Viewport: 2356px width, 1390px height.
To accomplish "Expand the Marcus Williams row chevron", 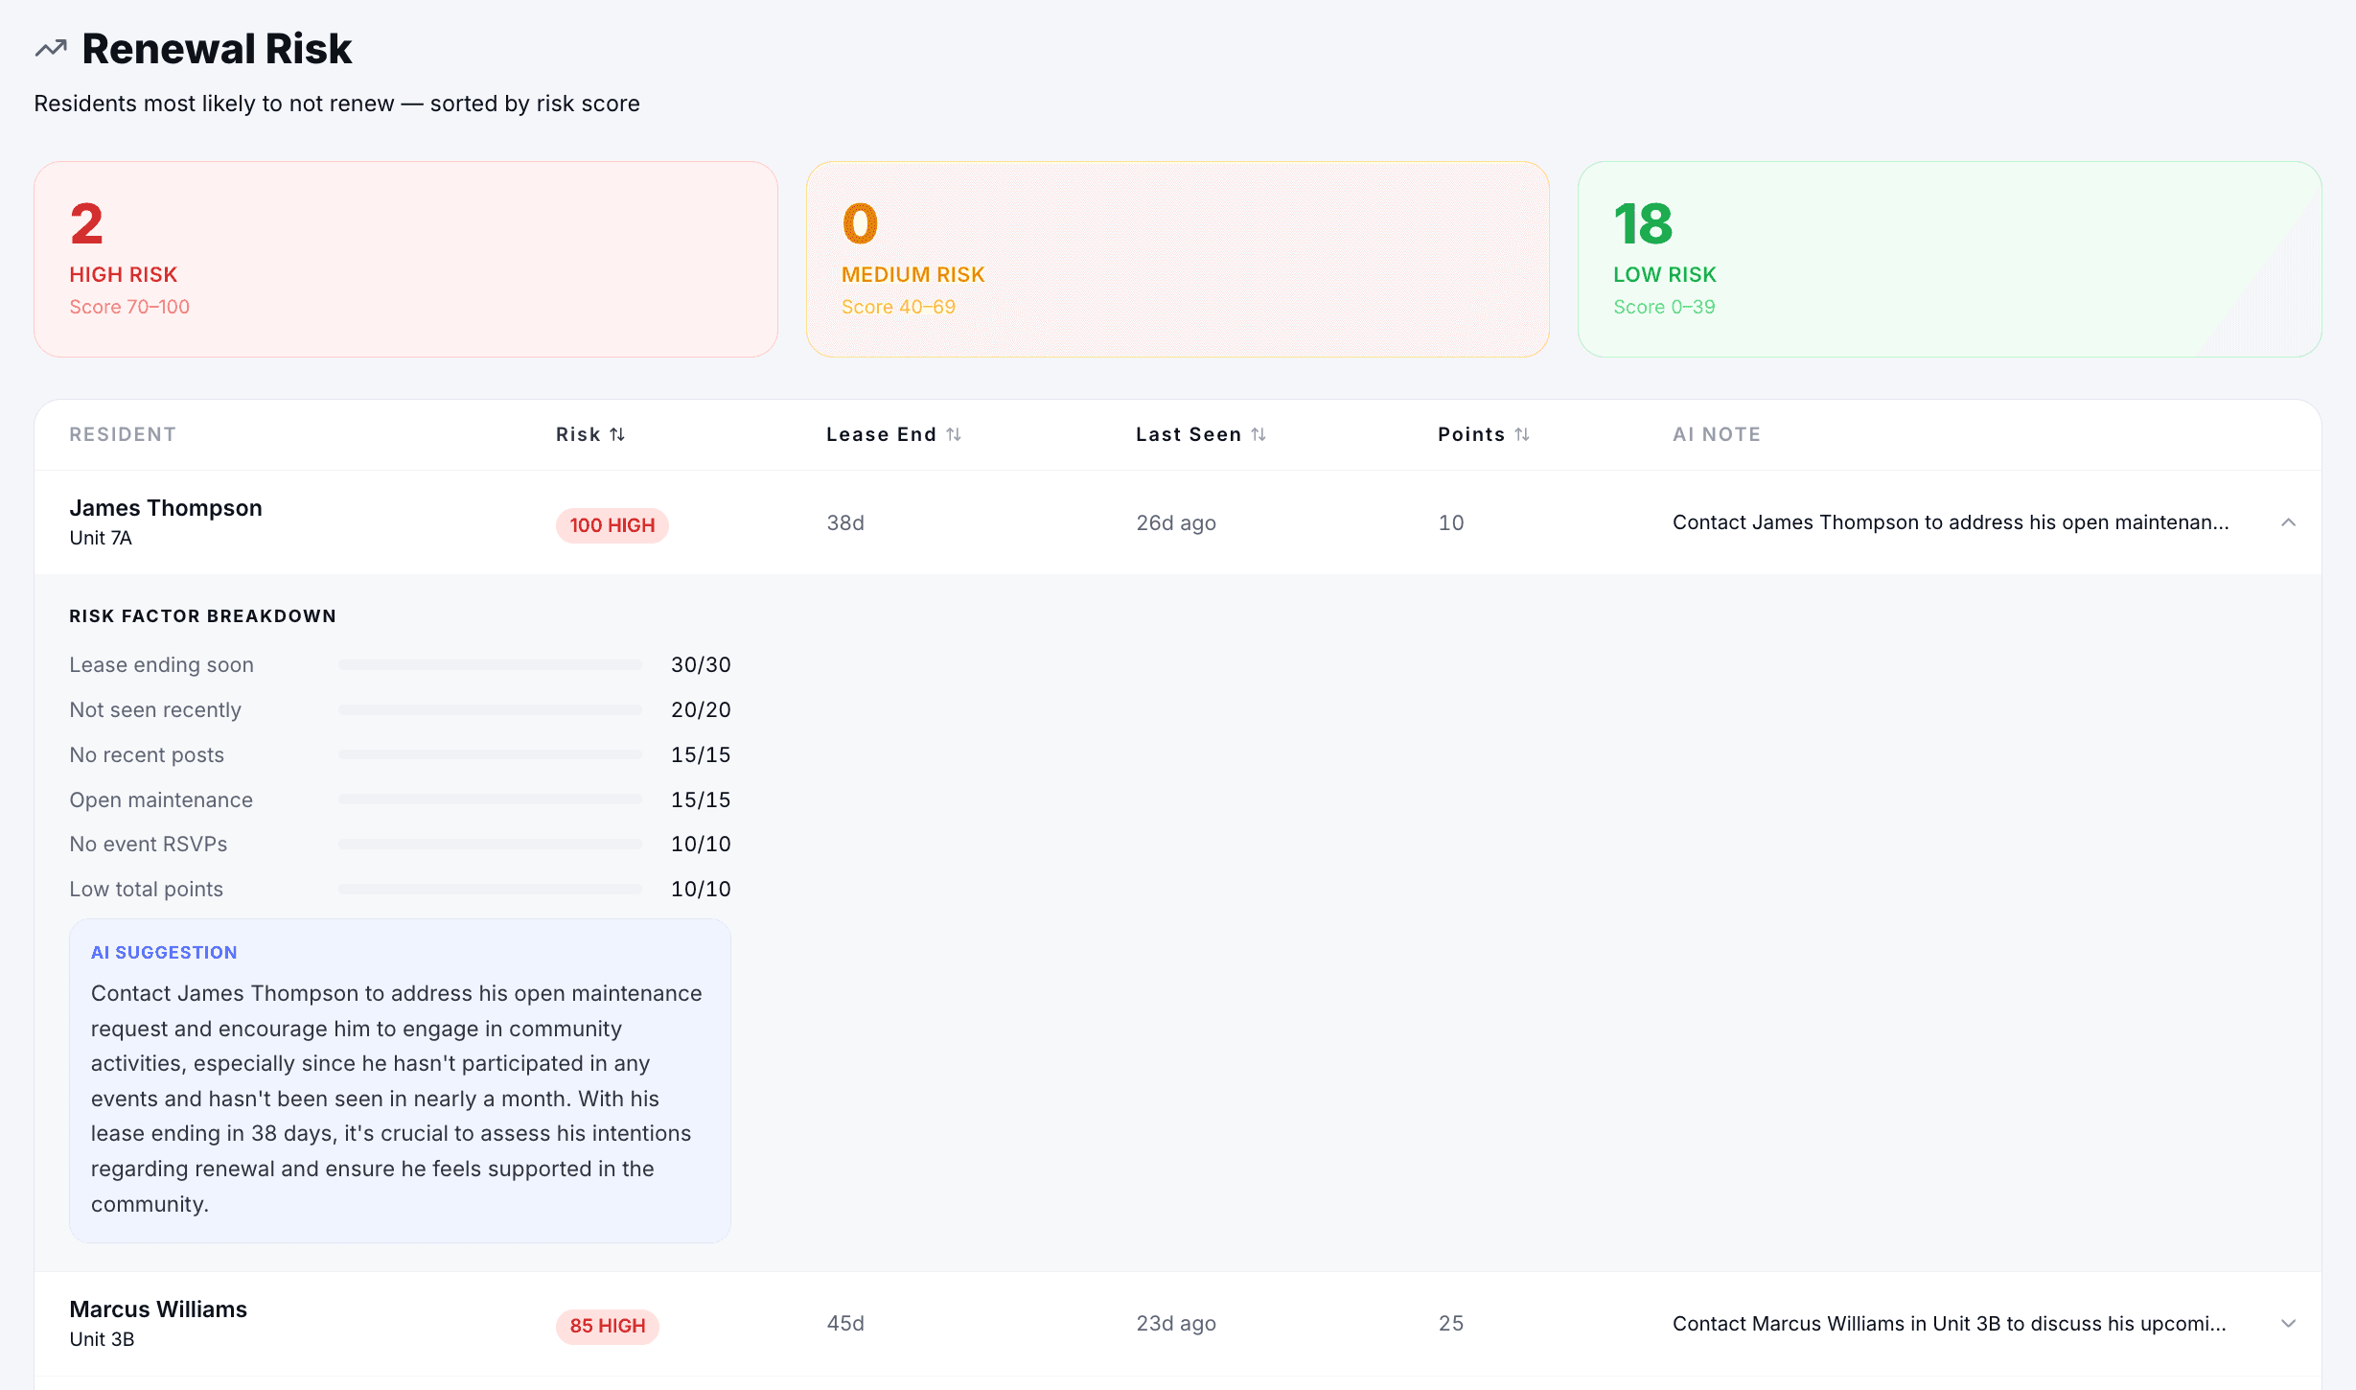I will pyautogui.click(x=2288, y=1324).
